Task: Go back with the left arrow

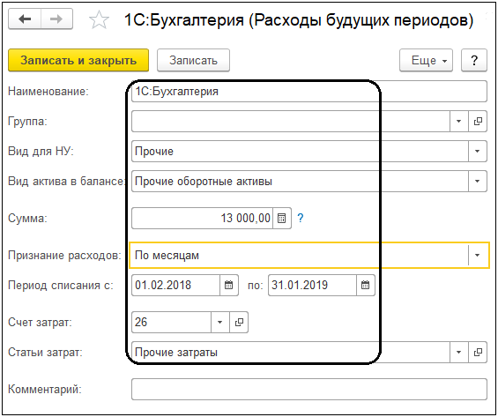Action: click(25, 19)
